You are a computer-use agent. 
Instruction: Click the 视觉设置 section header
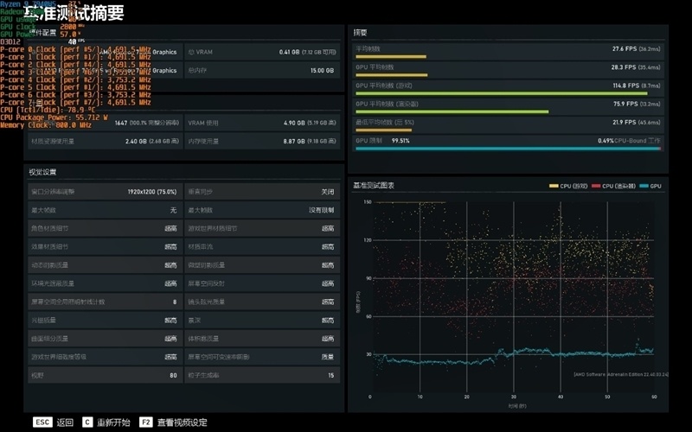[x=42, y=172]
